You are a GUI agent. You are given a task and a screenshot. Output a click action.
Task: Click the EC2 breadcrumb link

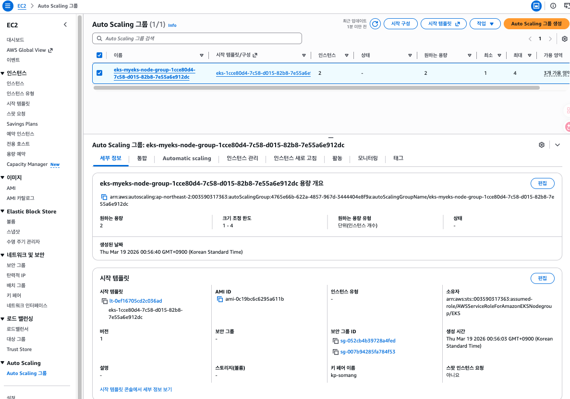22,6
